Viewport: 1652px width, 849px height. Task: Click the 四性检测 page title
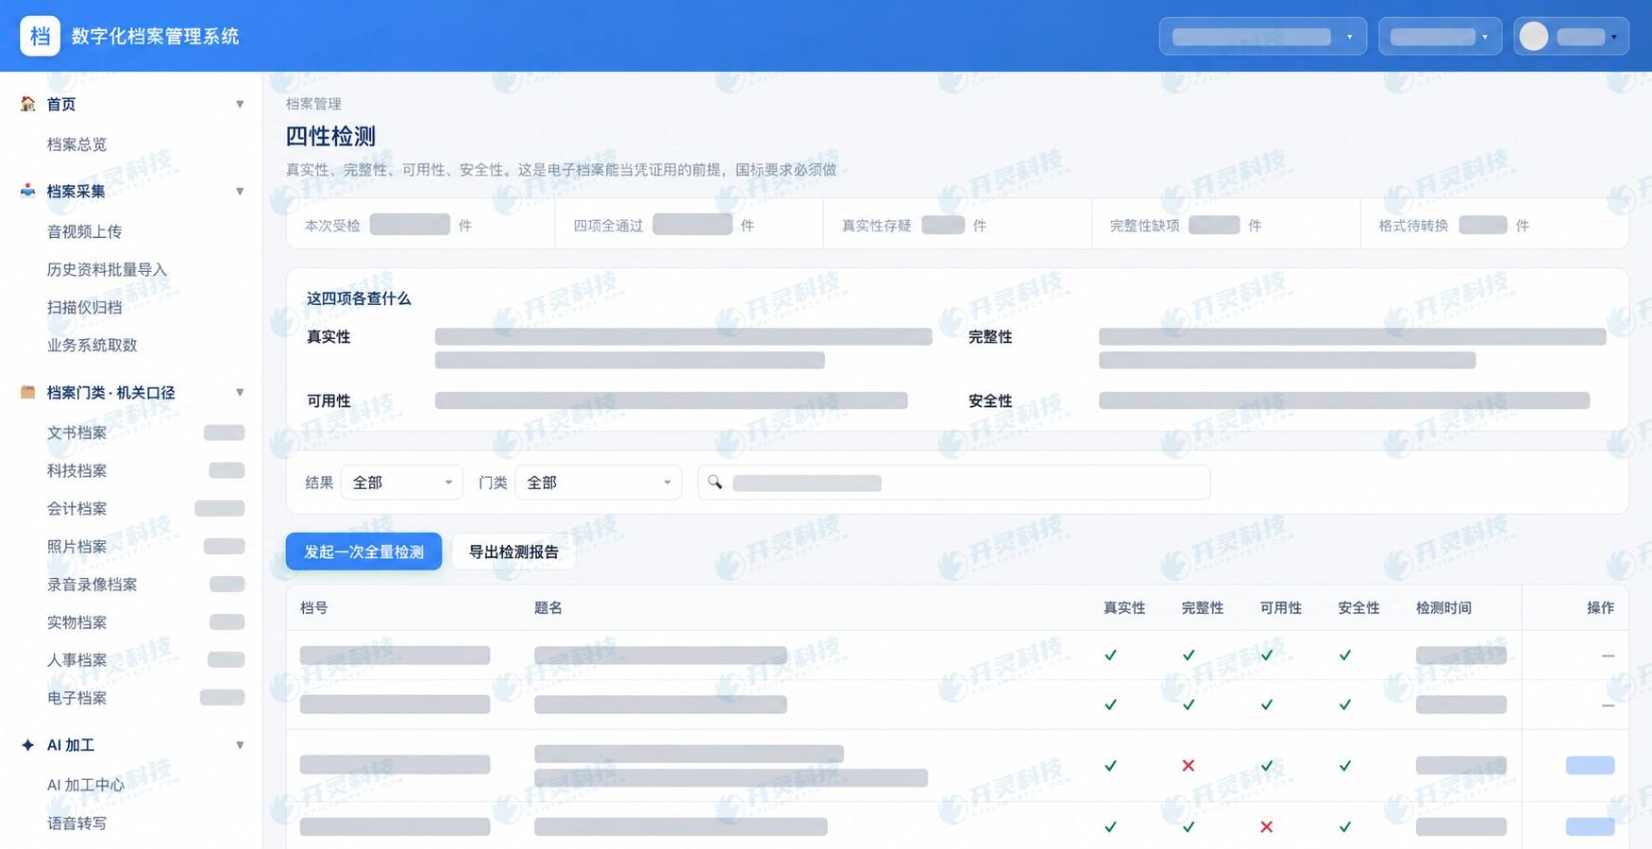coord(330,136)
